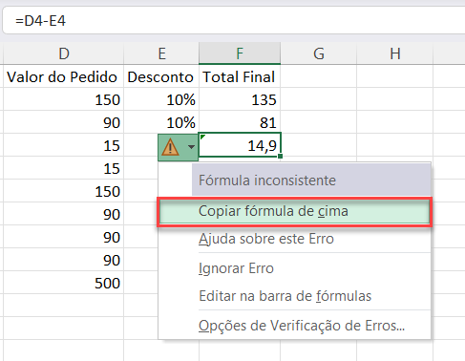Click the 'Total Final' header cell
This screenshot has width=465, height=361.
pyautogui.click(x=240, y=76)
